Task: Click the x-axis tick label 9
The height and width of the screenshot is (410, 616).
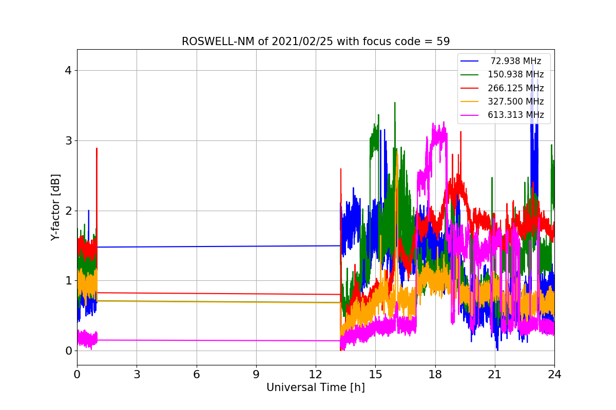Action: click(x=256, y=375)
